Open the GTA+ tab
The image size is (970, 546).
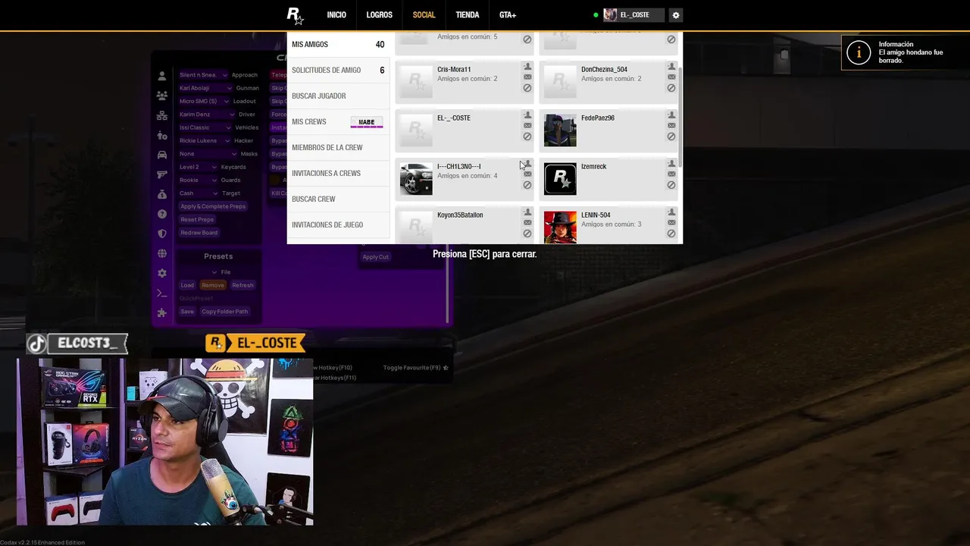pos(508,15)
